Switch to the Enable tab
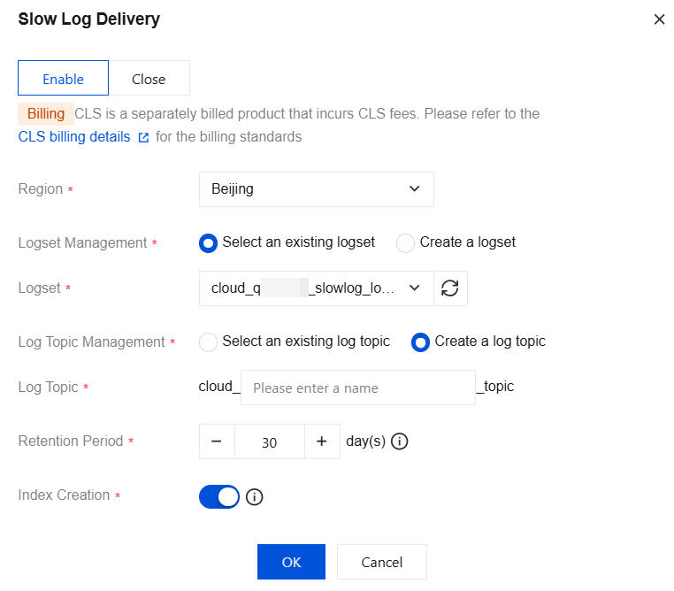This screenshot has height=591, width=674. pyautogui.click(x=63, y=79)
